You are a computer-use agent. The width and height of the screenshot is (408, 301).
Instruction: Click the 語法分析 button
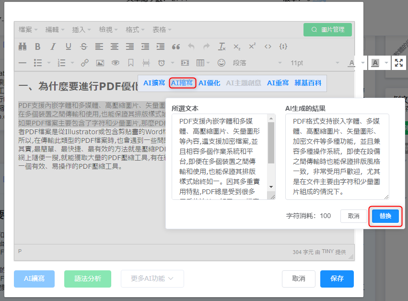click(x=88, y=278)
